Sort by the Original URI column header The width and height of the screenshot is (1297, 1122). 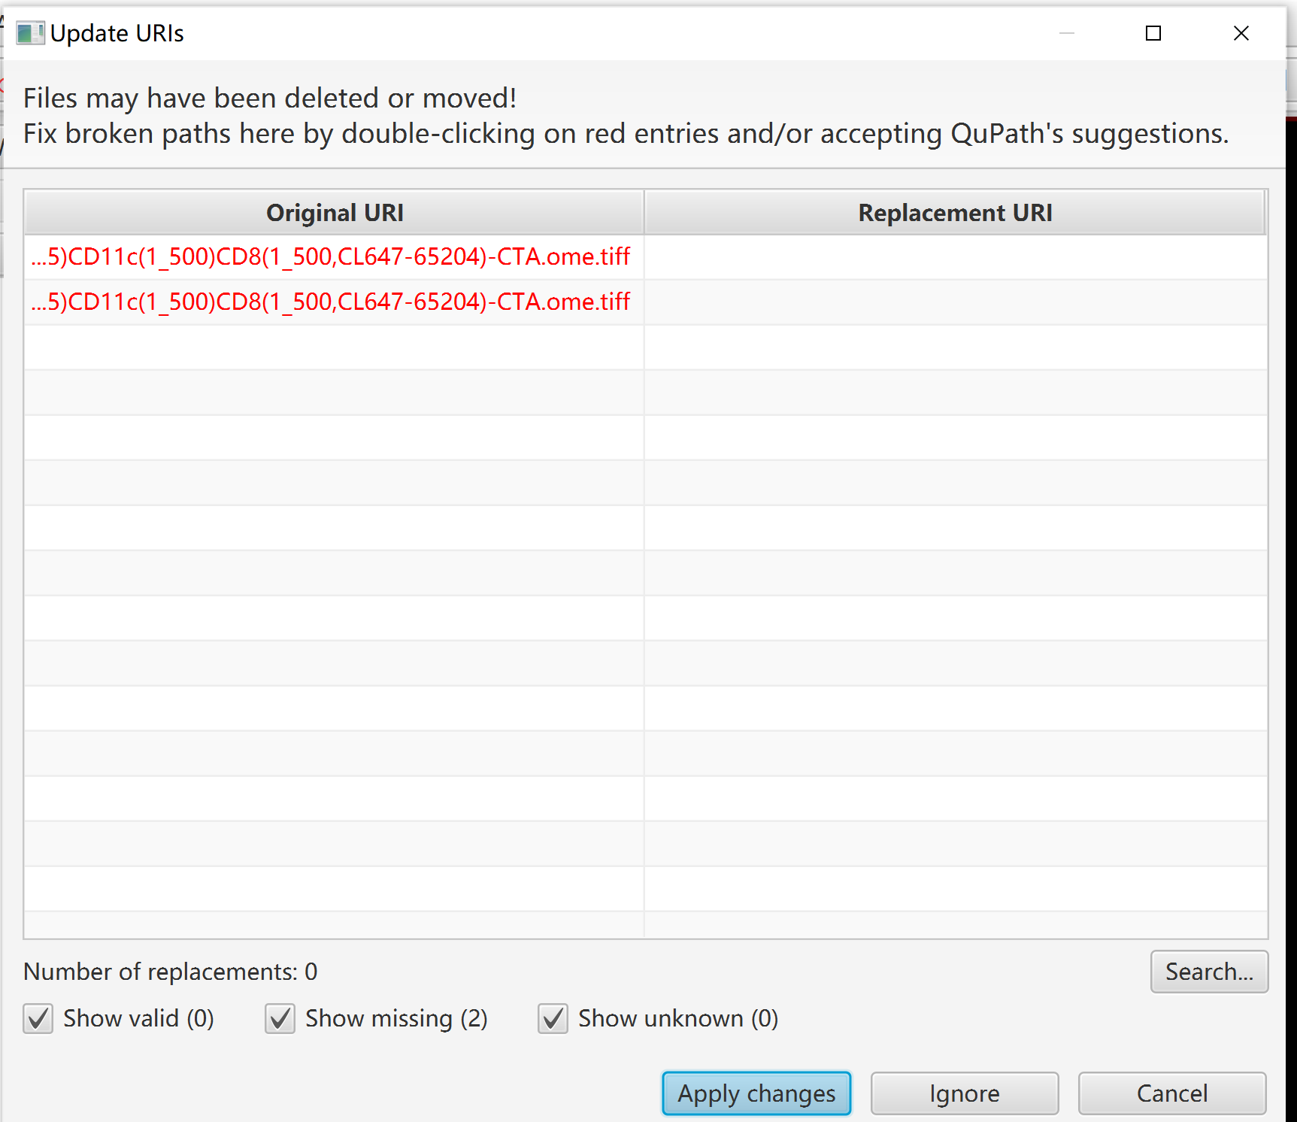point(335,213)
